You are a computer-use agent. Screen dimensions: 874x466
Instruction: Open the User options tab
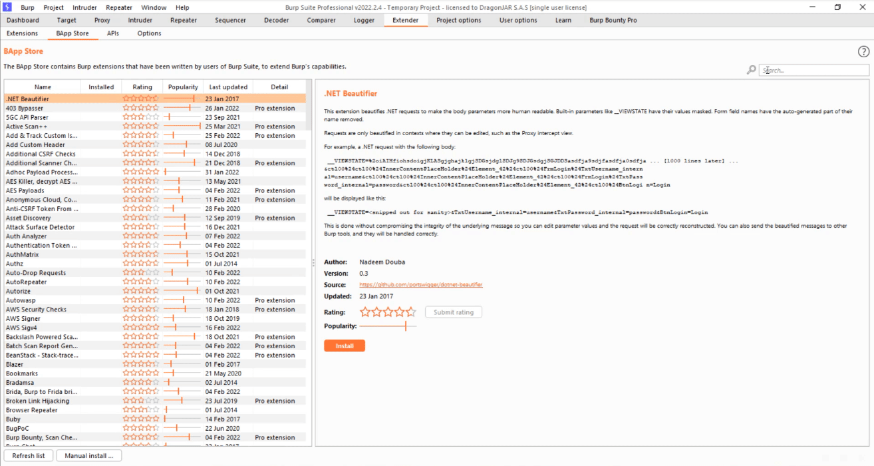[x=518, y=20]
